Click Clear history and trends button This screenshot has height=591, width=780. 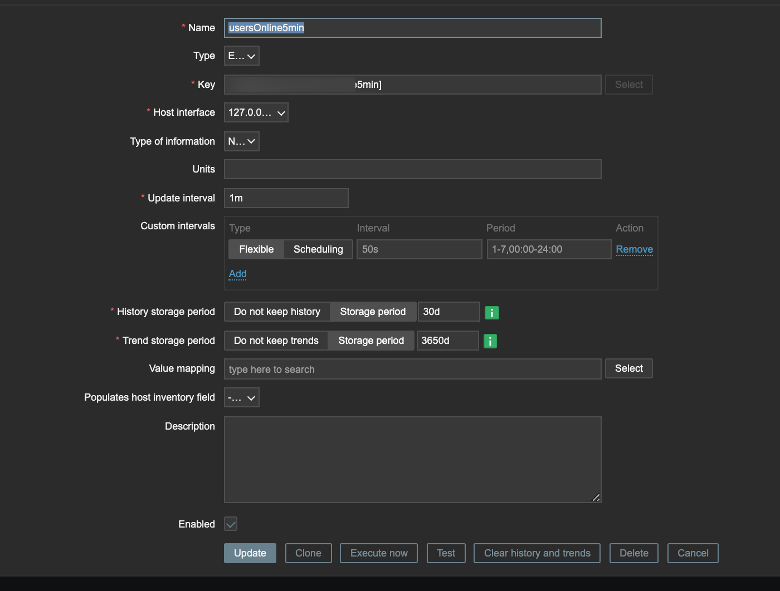[x=537, y=553]
